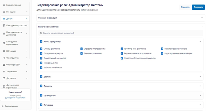
Task: Click the Все задачи list icon
Action: tap(4, 12)
